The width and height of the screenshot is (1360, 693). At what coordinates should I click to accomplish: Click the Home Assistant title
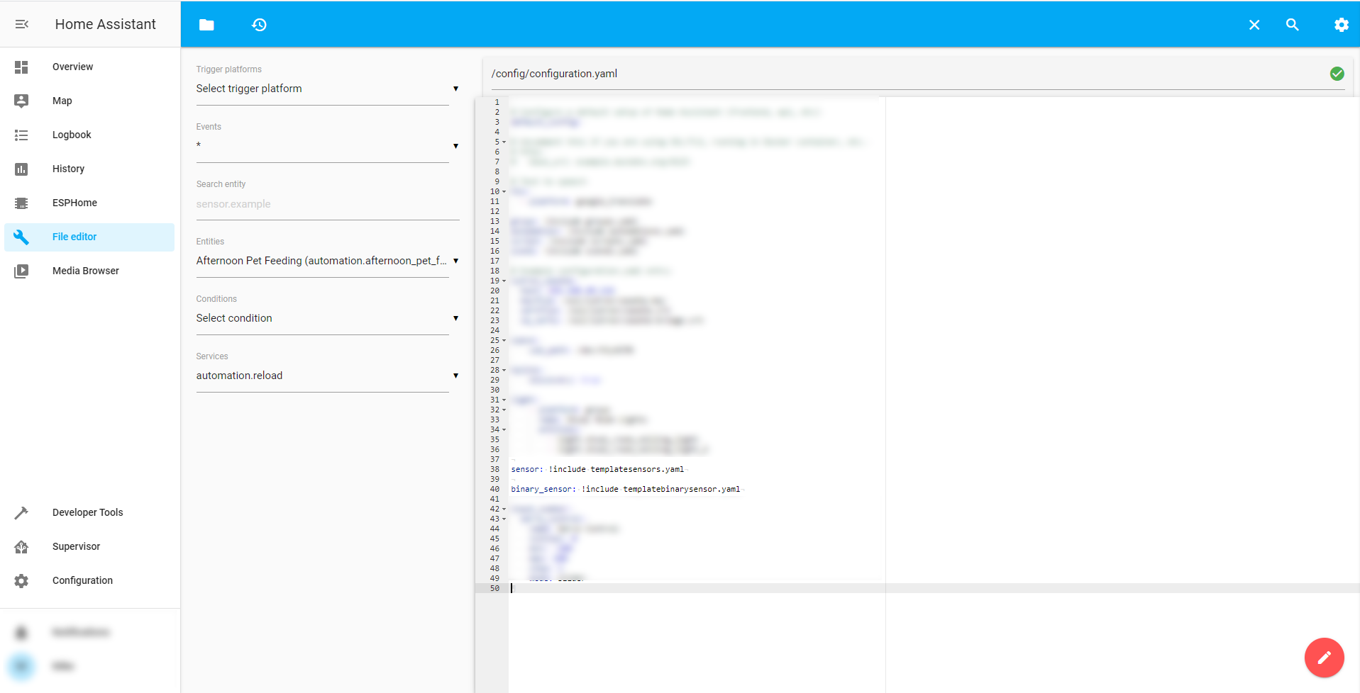point(106,24)
